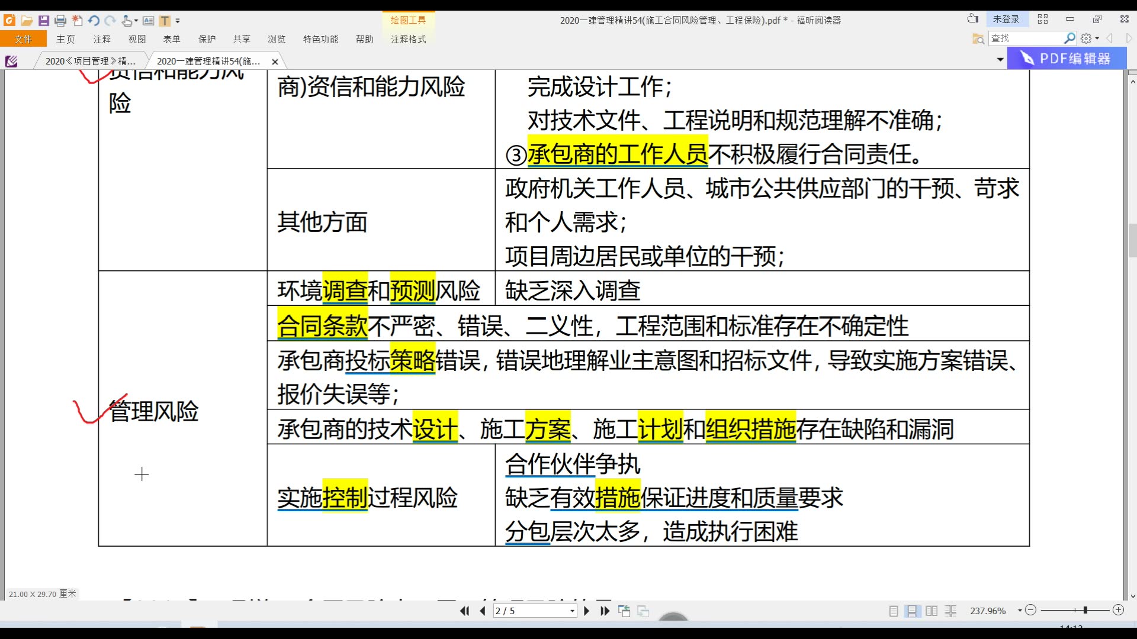Screen dimensions: 1137x639
Task: Go to previous search result arrow
Action: (1110, 38)
